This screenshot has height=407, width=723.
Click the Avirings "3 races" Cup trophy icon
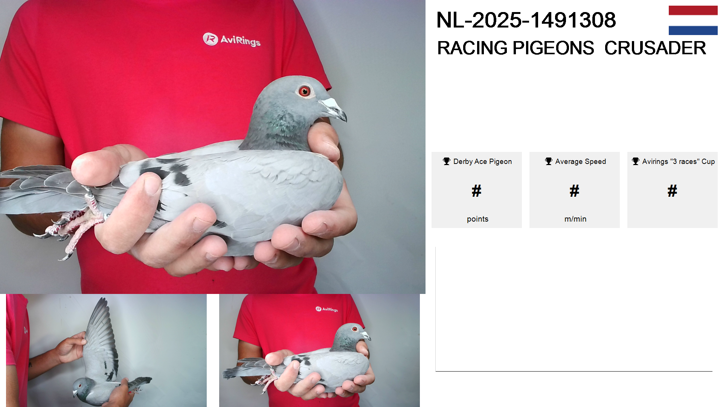[636, 161]
